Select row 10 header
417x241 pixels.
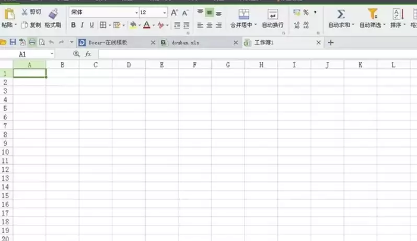pyautogui.click(x=6, y=152)
